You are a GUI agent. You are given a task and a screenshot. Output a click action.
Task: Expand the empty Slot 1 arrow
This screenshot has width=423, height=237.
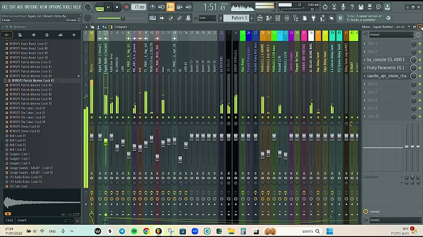tap(365, 43)
